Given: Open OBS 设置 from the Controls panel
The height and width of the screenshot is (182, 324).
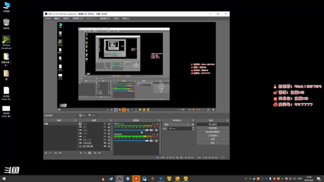Looking at the screenshot, I should tap(213, 139).
